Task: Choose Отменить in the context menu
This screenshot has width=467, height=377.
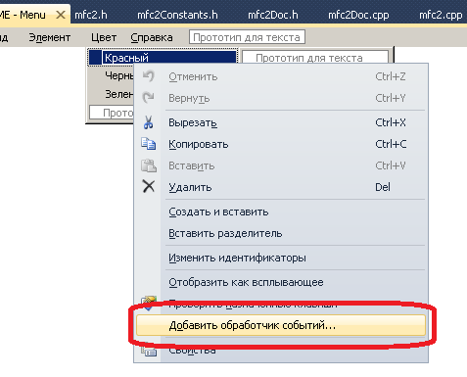Action: 281,76
